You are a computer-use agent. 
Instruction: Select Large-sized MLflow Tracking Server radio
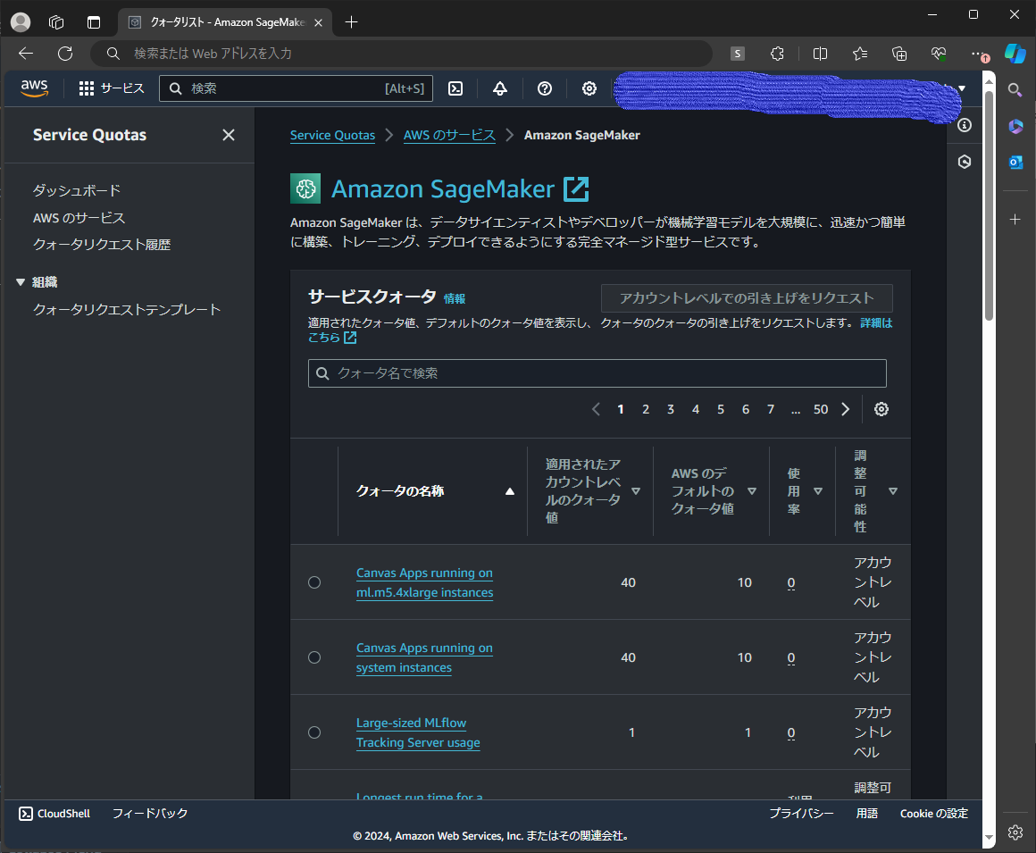tap(314, 732)
